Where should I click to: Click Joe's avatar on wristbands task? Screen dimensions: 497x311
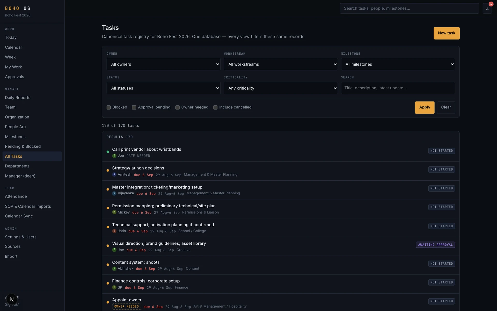click(114, 156)
